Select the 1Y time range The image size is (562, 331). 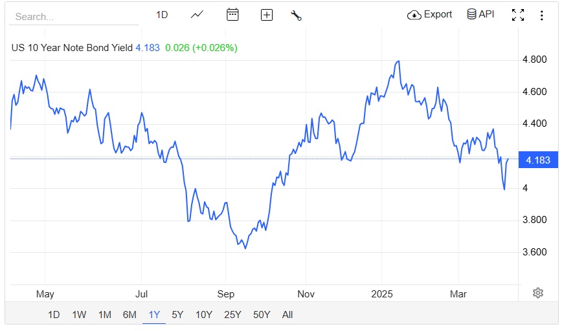coord(154,315)
